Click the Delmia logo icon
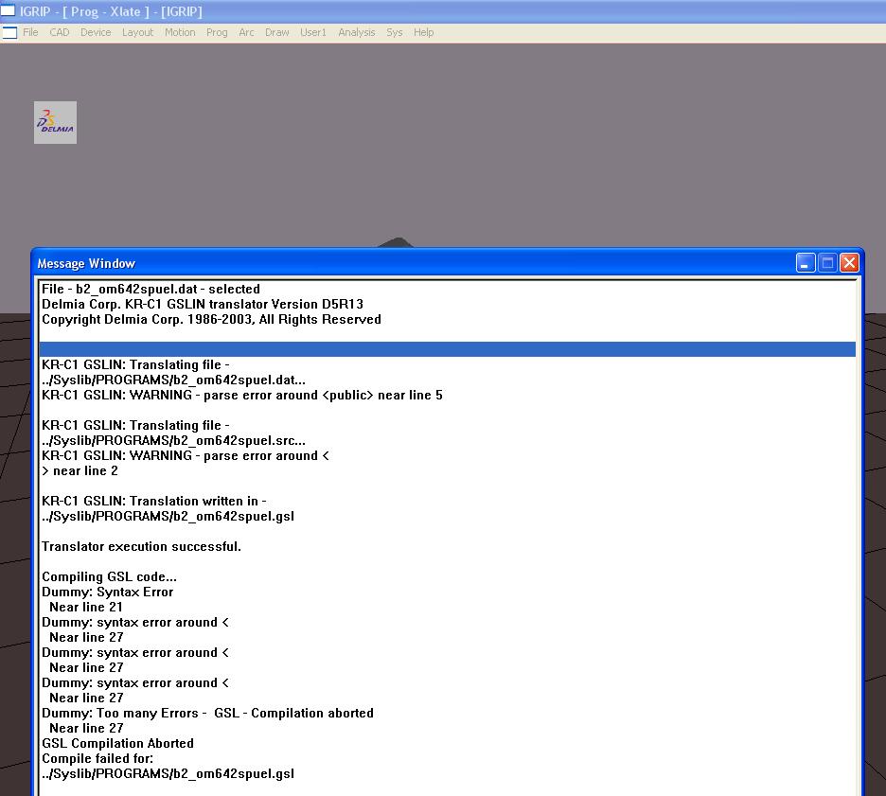This screenshot has width=886, height=796. click(x=55, y=123)
